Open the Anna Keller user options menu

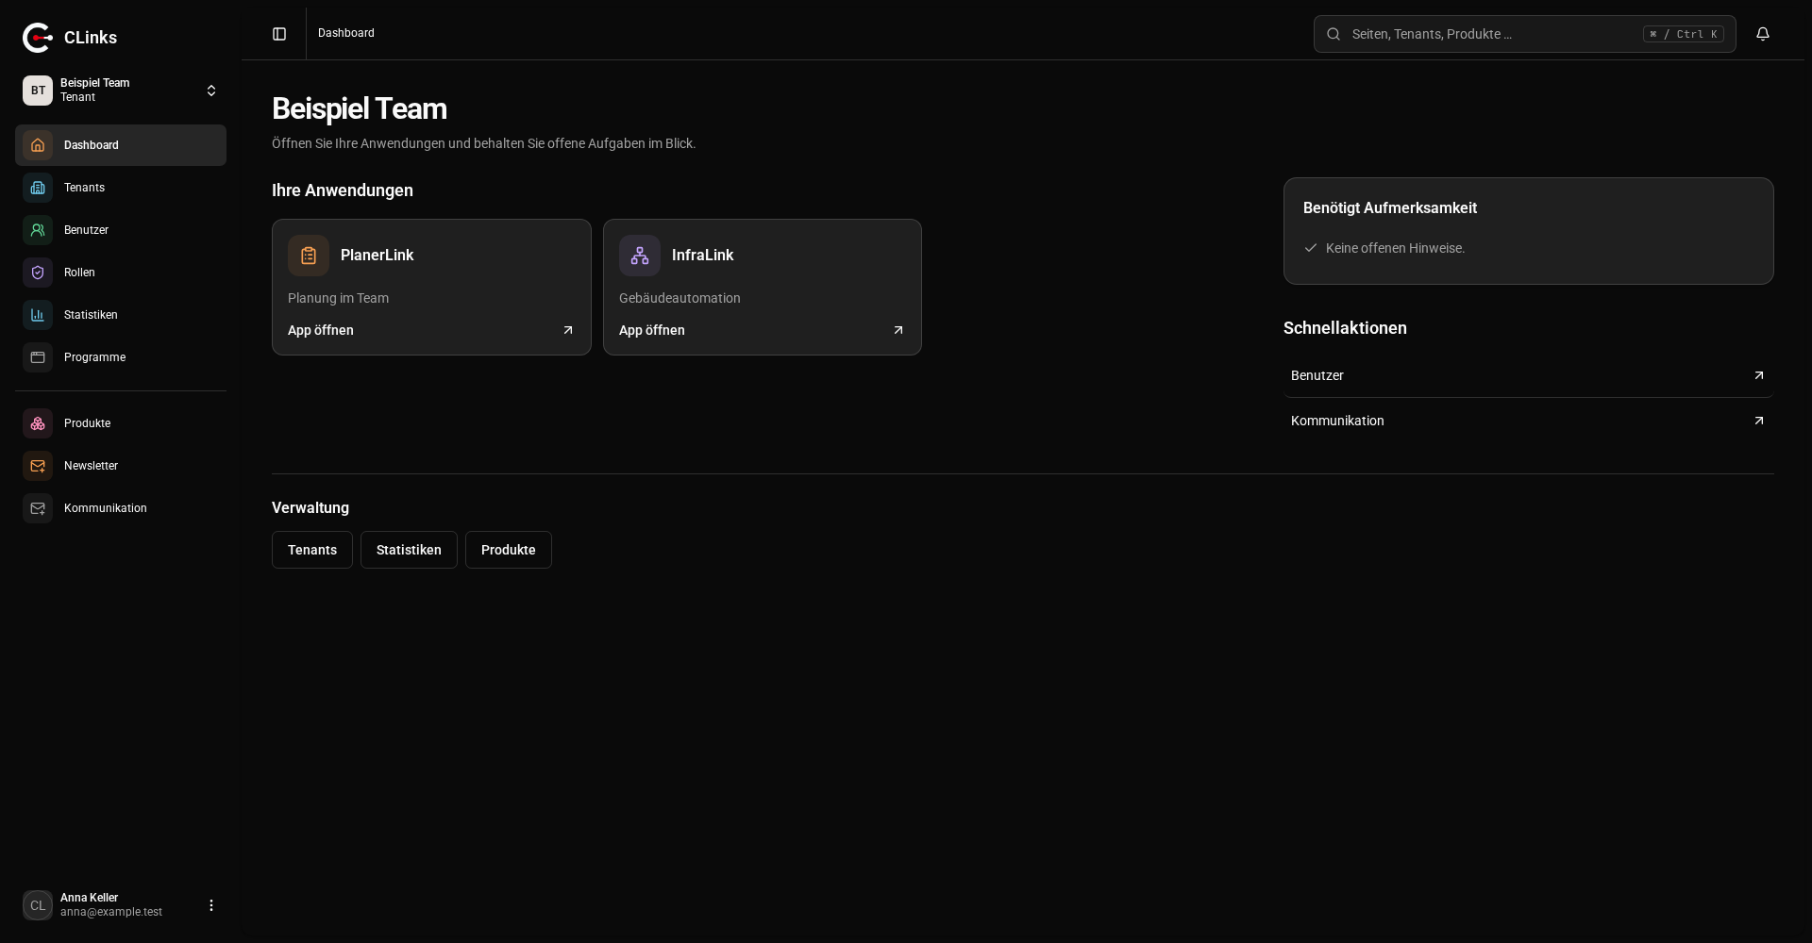[x=211, y=905]
